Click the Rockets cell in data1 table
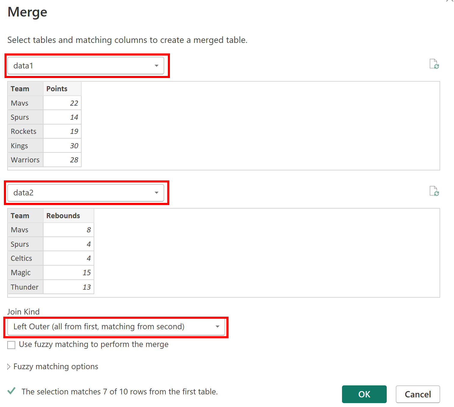 click(26, 131)
